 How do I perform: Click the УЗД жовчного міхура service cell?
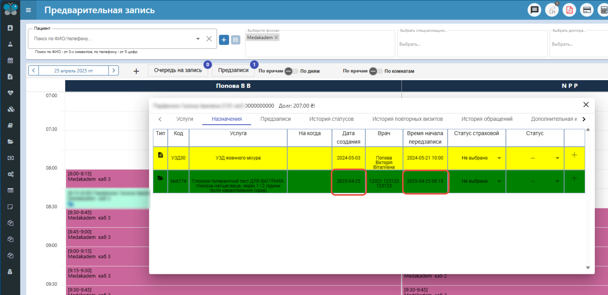[x=238, y=158]
